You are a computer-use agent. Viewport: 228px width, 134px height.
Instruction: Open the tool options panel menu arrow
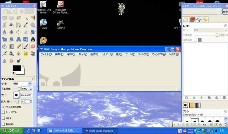pos(34,79)
